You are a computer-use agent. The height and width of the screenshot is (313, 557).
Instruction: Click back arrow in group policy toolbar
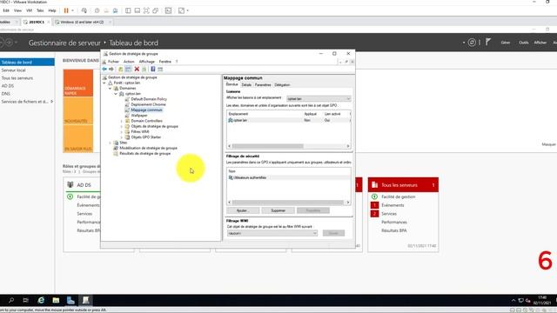(x=104, y=70)
